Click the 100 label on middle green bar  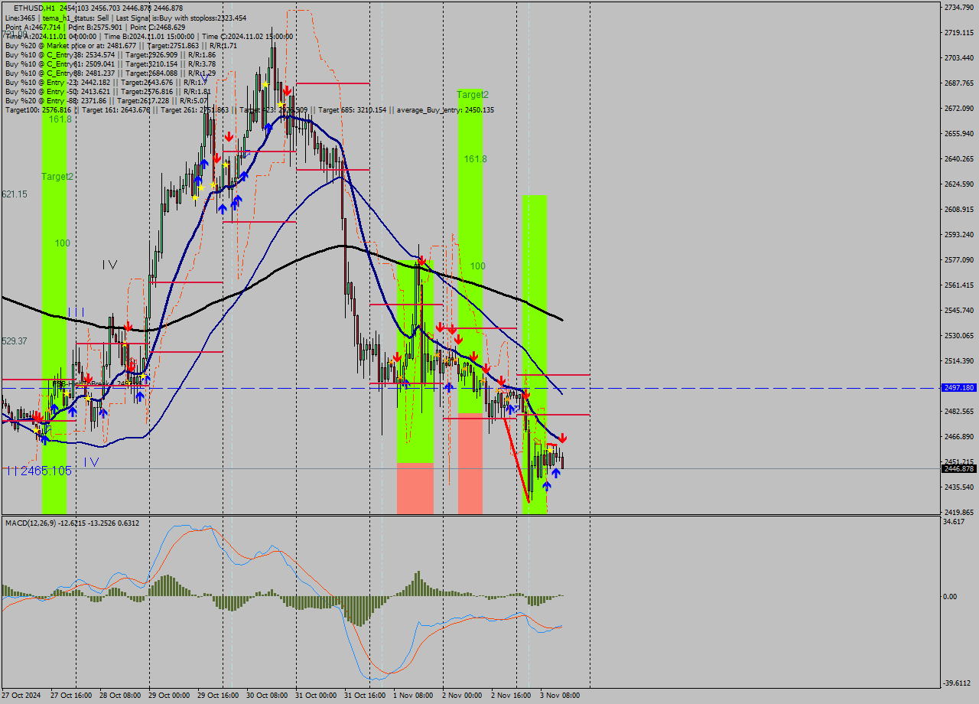pos(477,266)
